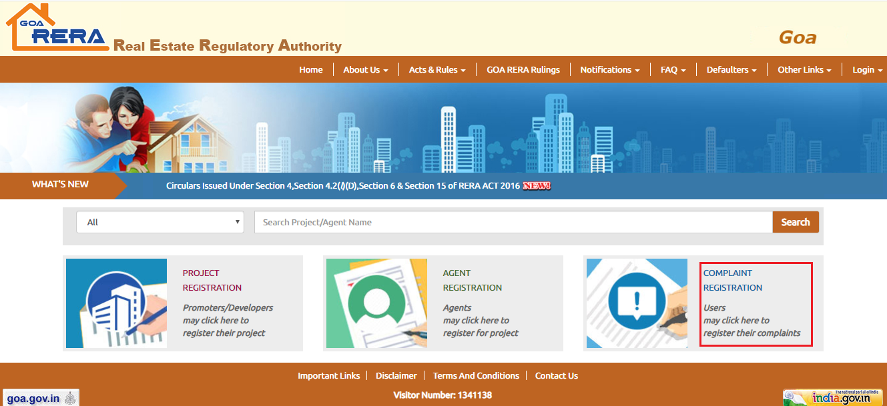Select Home in the navigation bar
887x406 pixels.
coord(310,69)
